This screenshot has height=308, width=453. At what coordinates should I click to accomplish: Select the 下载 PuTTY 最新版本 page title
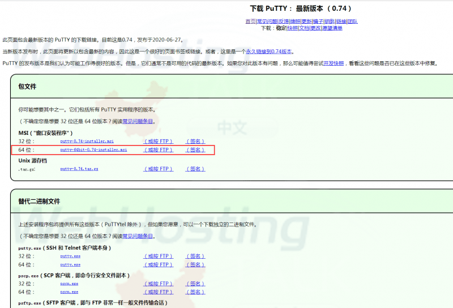(x=301, y=8)
